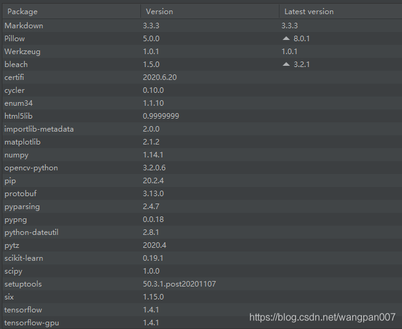This screenshot has height=329, width=402.
Task: Select the protobuf package row
Action: (x=20, y=194)
